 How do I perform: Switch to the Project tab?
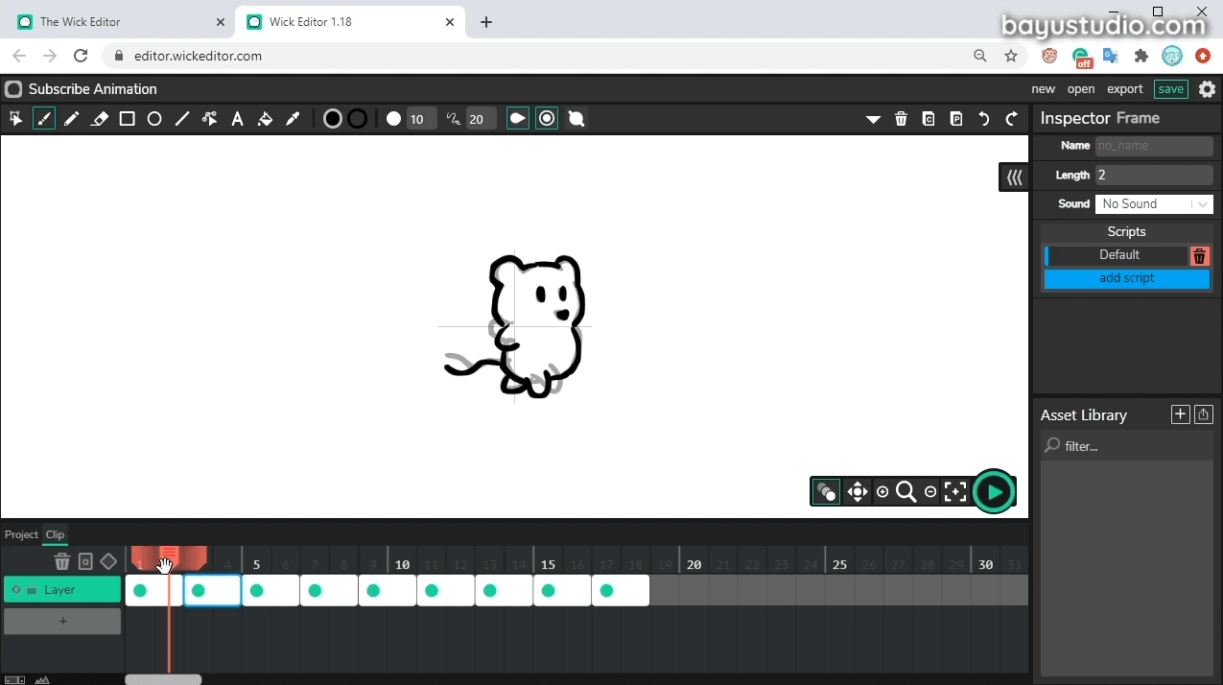coord(20,534)
